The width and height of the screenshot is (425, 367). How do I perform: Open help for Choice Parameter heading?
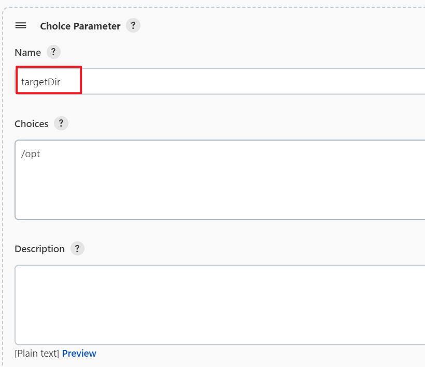[x=133, y=26]
